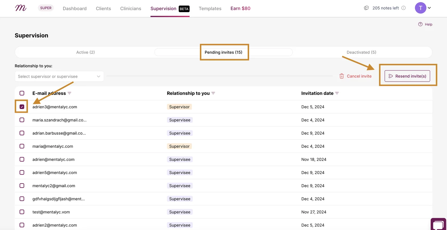Expand the account menu chevron
This screenshot has width=447, height=230.
point(429,8)
